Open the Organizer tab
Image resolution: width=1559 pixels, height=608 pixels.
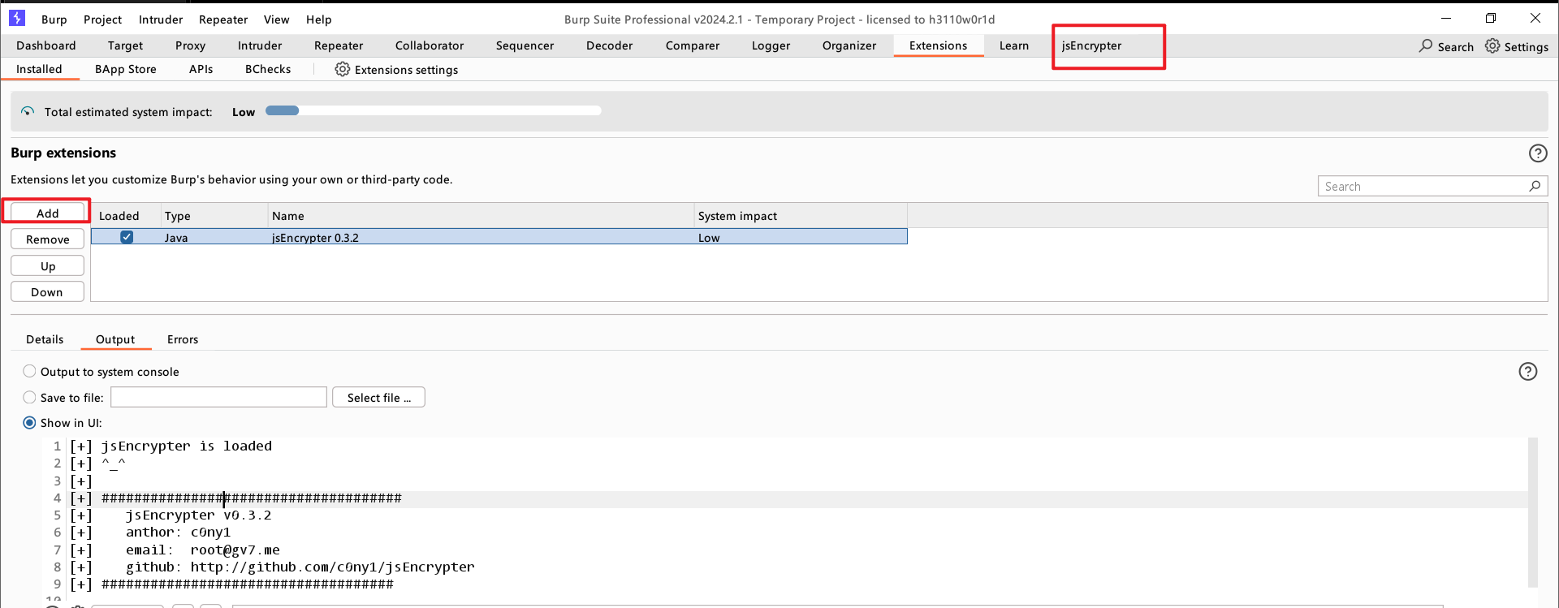849,45
